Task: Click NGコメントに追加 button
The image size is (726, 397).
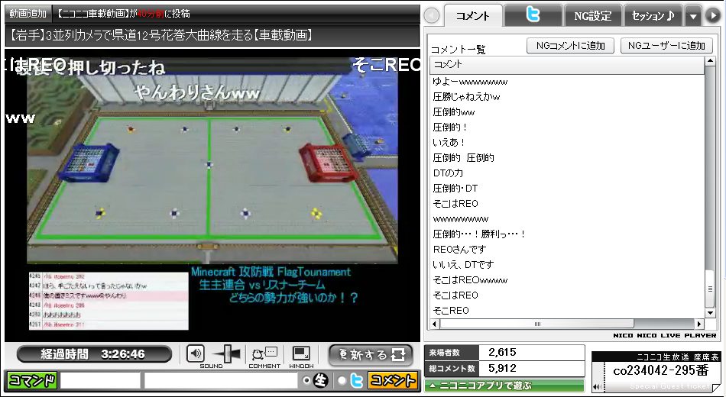Action: point(570,45)
